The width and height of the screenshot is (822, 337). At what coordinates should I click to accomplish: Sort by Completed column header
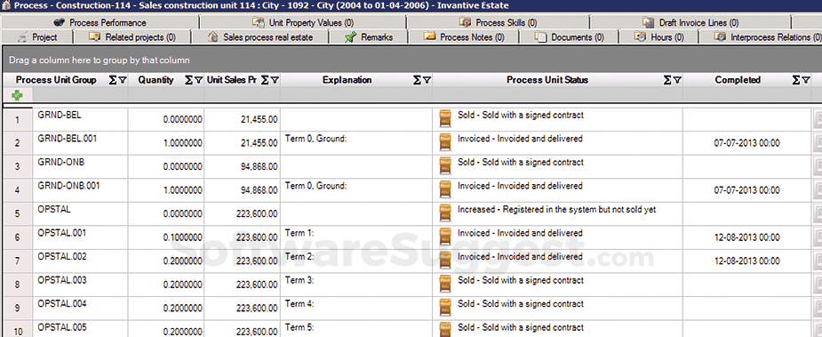(x=738, y=80)
